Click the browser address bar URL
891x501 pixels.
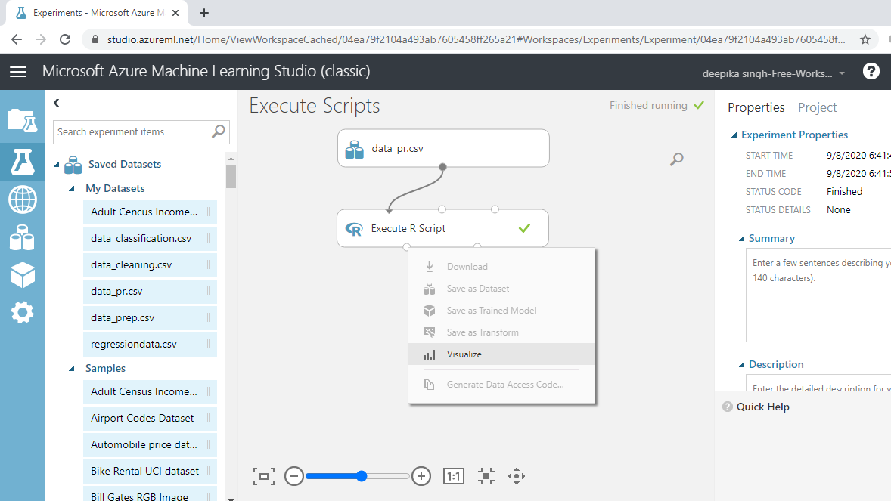click(477, 39)
